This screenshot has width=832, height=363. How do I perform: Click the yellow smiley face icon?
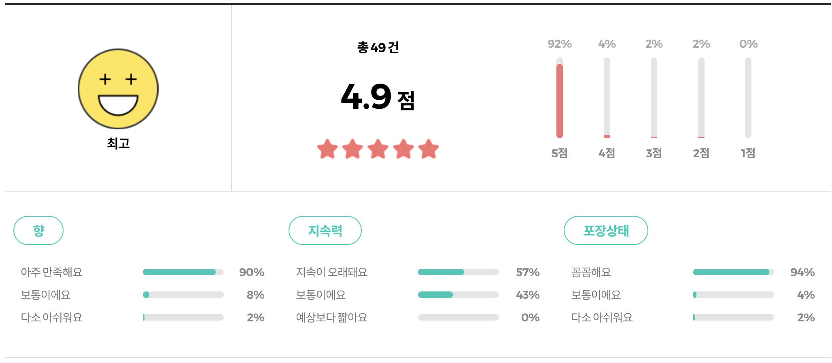coord(118,90)
